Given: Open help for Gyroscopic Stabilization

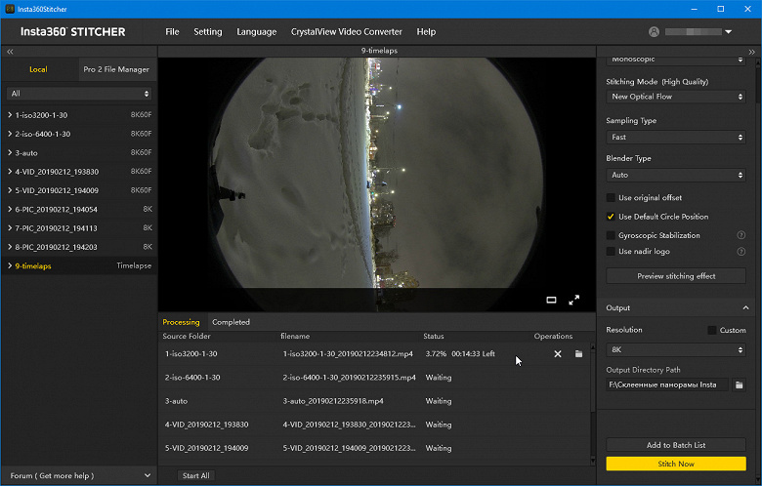Looking at the screenshot, I should (x=741, y=235).
